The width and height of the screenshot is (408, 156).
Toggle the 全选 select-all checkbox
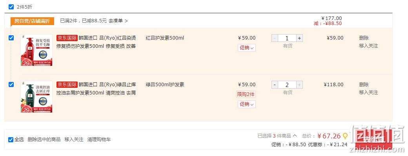point(11,140)
